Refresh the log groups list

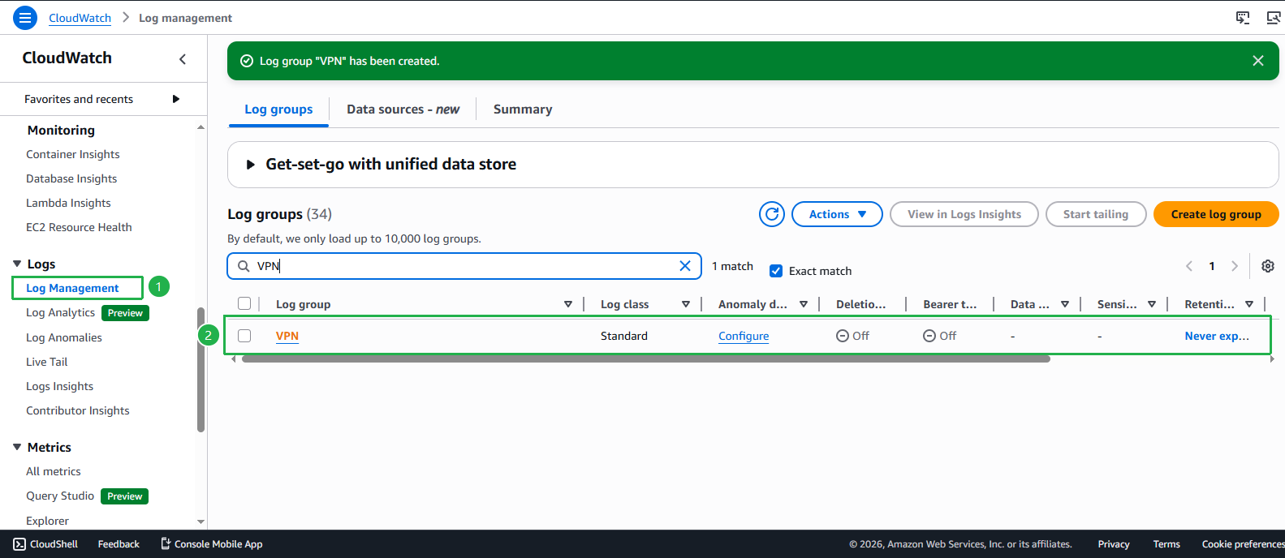(772, 214)
